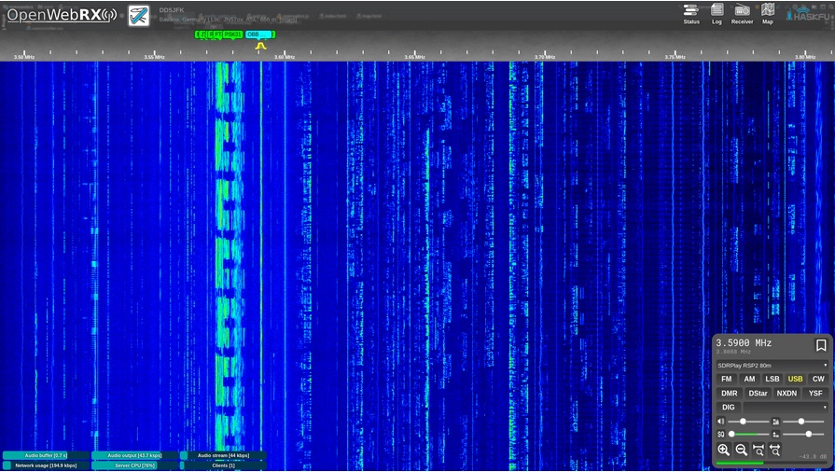Zoom out on the waterfall
This screenshot has height=472, width=835.
pyautogui.click(x=741, y=450)
